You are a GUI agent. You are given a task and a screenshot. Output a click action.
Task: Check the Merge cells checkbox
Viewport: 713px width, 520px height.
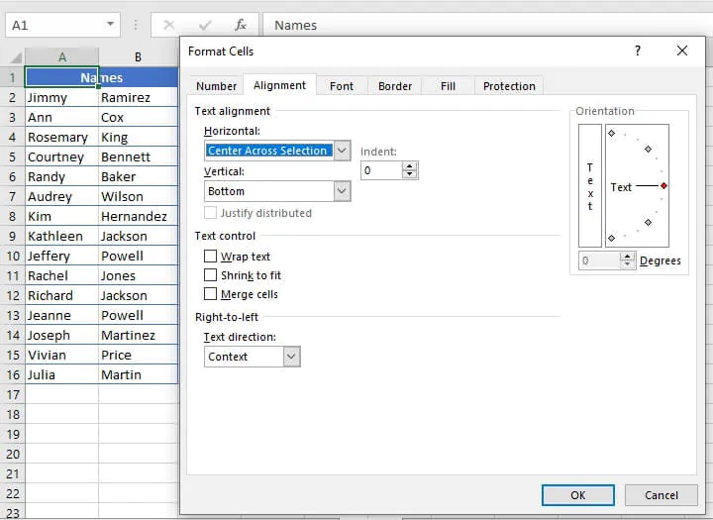(210, 294)
